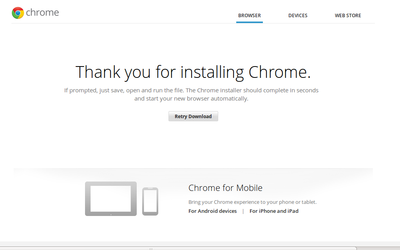Image resolution: width=400 pixels, height=250 pixels.
Task: Click the Chrome for Mobile heading
Action: point(225,188)
